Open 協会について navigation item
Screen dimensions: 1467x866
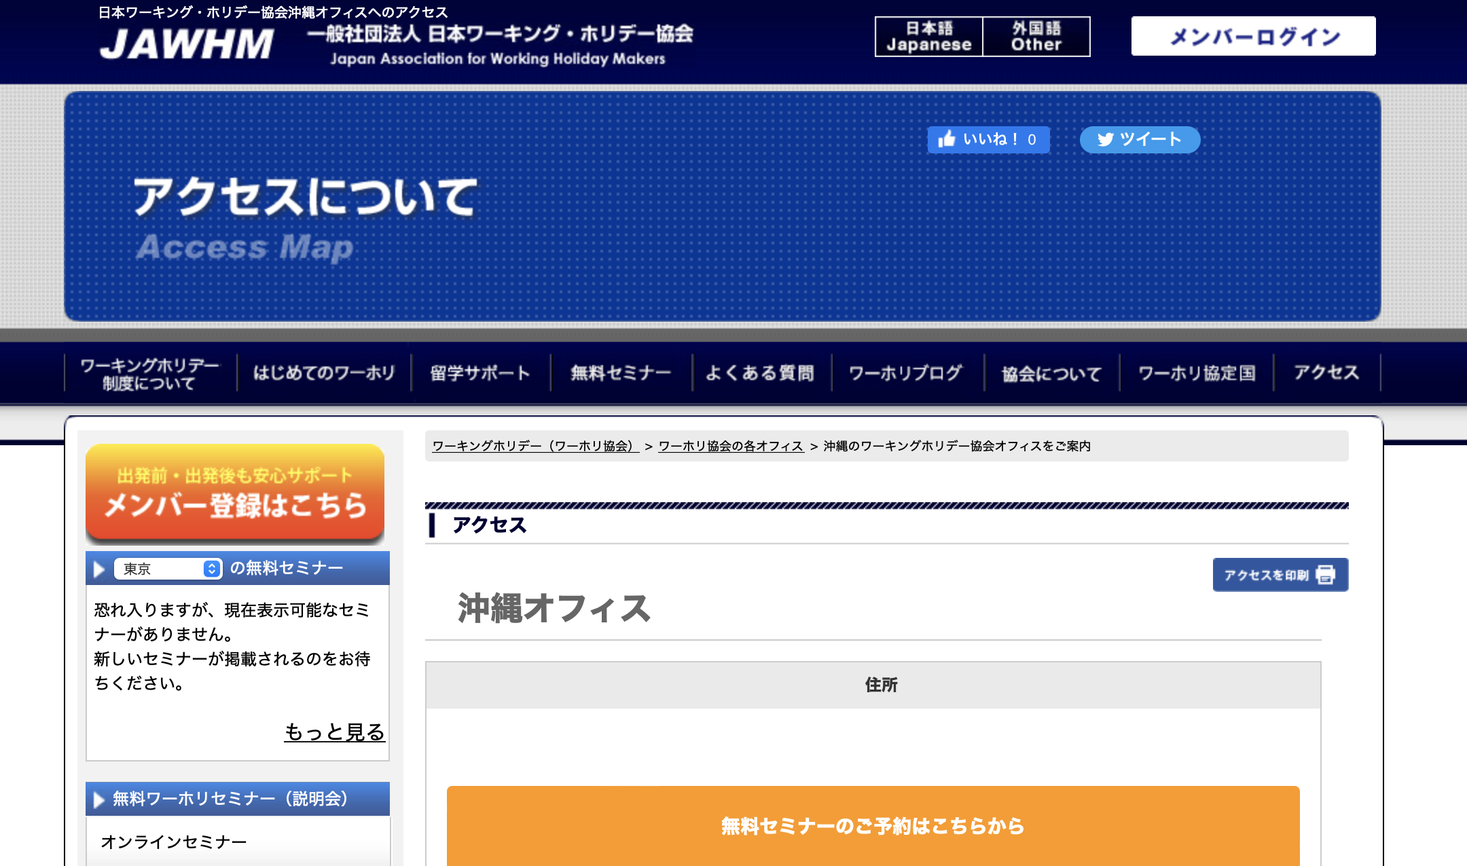pos(1051,373)
